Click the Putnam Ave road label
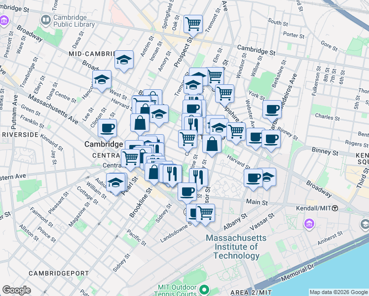Screen dimensions: 369x296 [x=15, y=112]
